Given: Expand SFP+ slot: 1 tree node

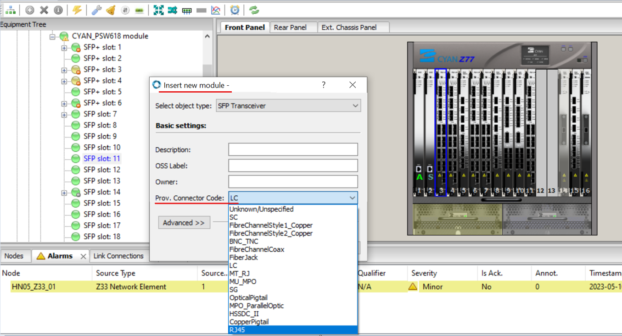Looking at the screenshot, I should [64, 47].
